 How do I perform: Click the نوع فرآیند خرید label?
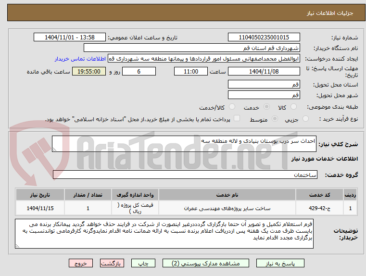pyautogui.click(x=339, y=119)
